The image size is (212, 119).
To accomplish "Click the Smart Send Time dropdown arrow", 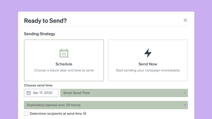I will (185, 93).
